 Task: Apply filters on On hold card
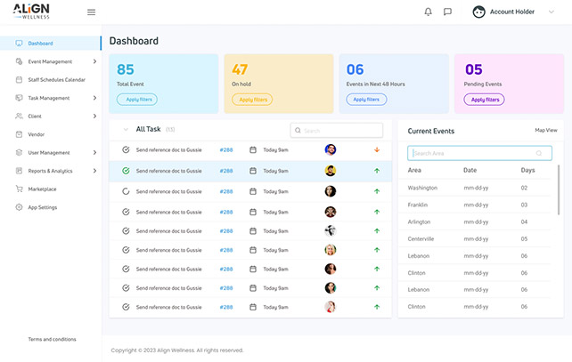252,100
